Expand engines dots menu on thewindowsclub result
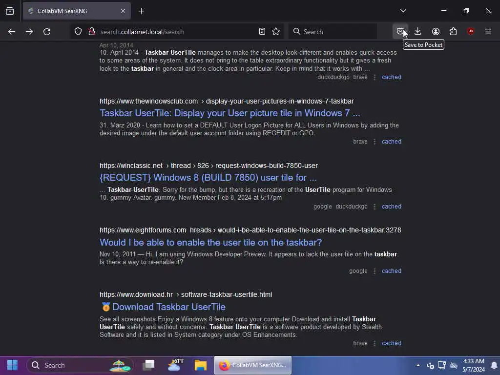Image resolution: width=500 pixels, height=375 pixels. [375, 142]
